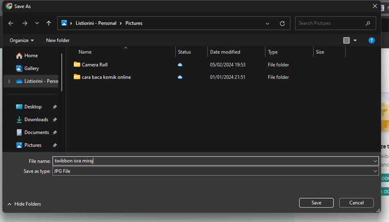Collapse the panel with Hide Folders
Screen dimensions: 389x222
click(24, 204)
